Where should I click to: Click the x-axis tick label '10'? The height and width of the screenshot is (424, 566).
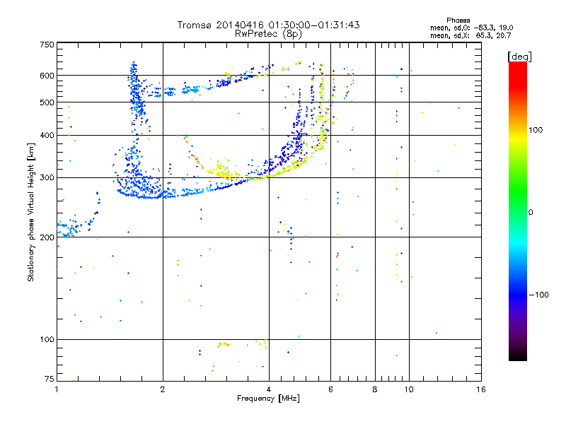point(409,389)
